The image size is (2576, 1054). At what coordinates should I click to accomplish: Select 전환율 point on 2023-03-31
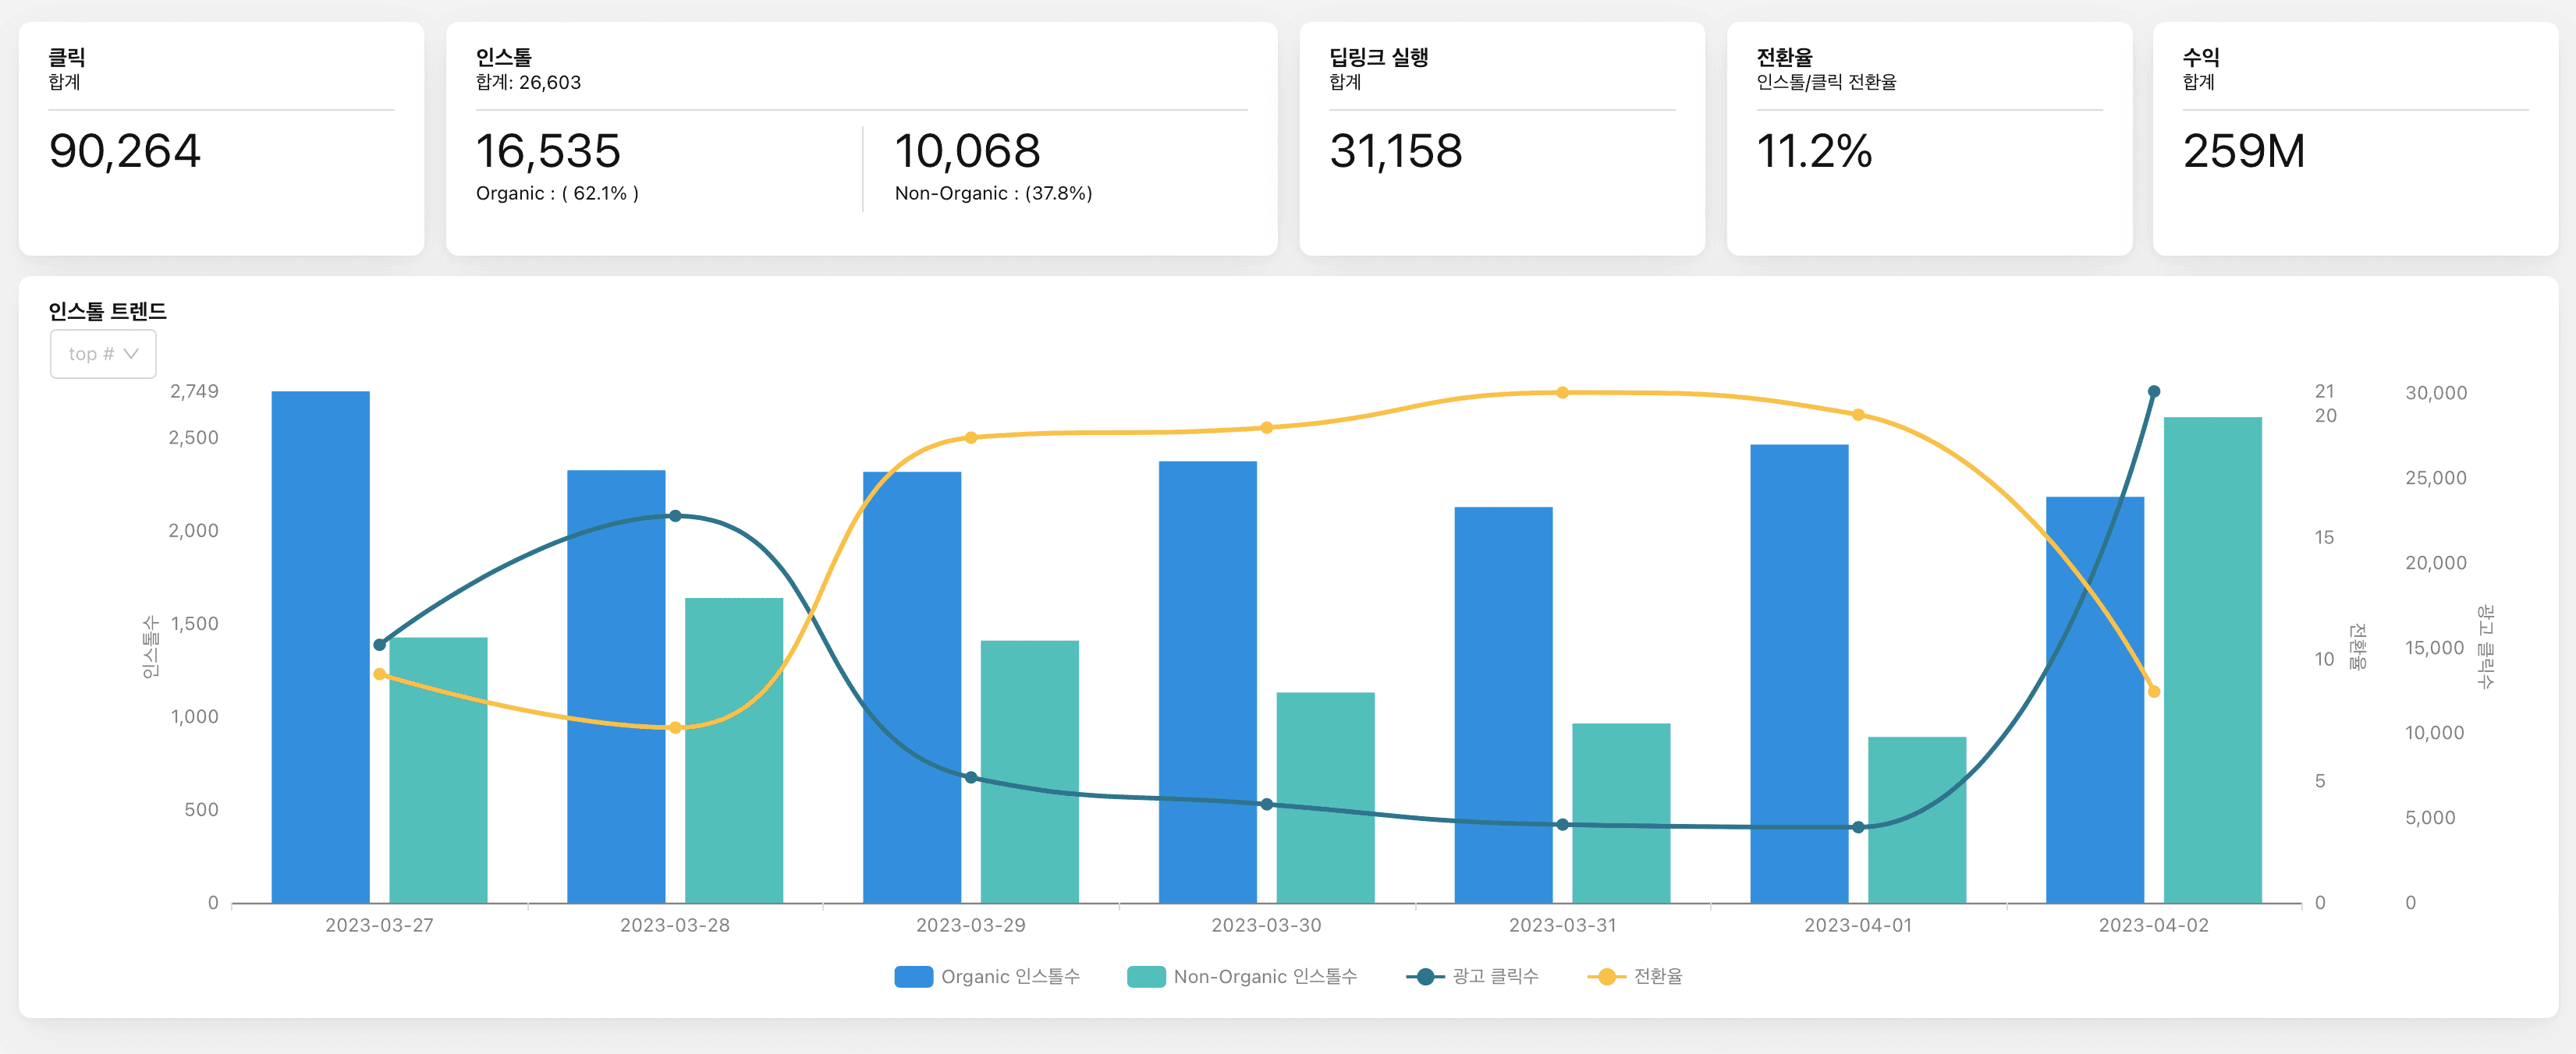(1562, 393)
